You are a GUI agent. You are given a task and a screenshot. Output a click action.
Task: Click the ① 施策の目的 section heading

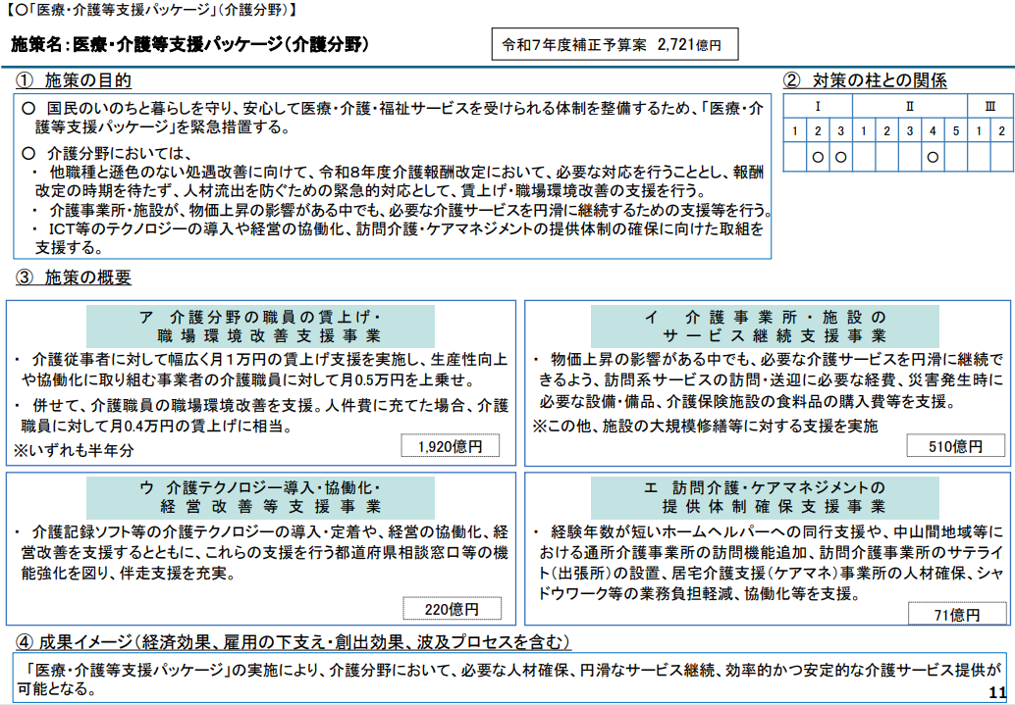coord(75,80)
